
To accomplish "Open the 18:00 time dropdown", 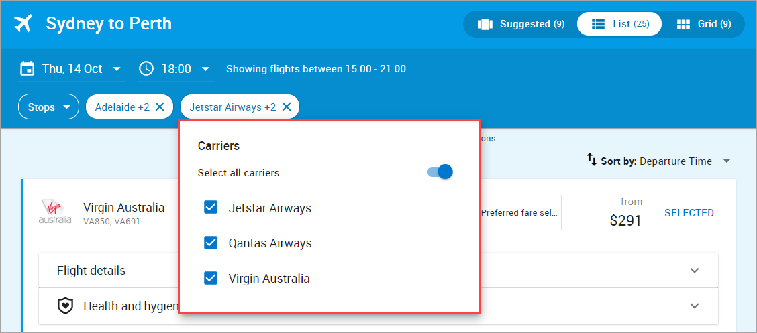I will [205, 69].
